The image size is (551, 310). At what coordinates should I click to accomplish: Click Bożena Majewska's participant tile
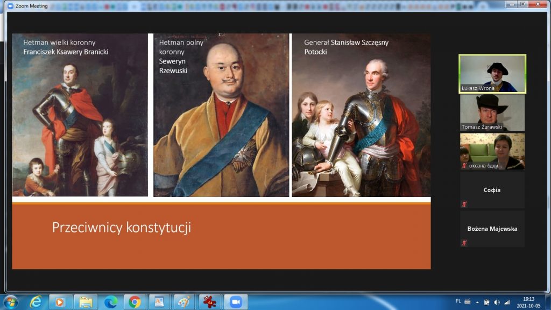pos(492,229)
